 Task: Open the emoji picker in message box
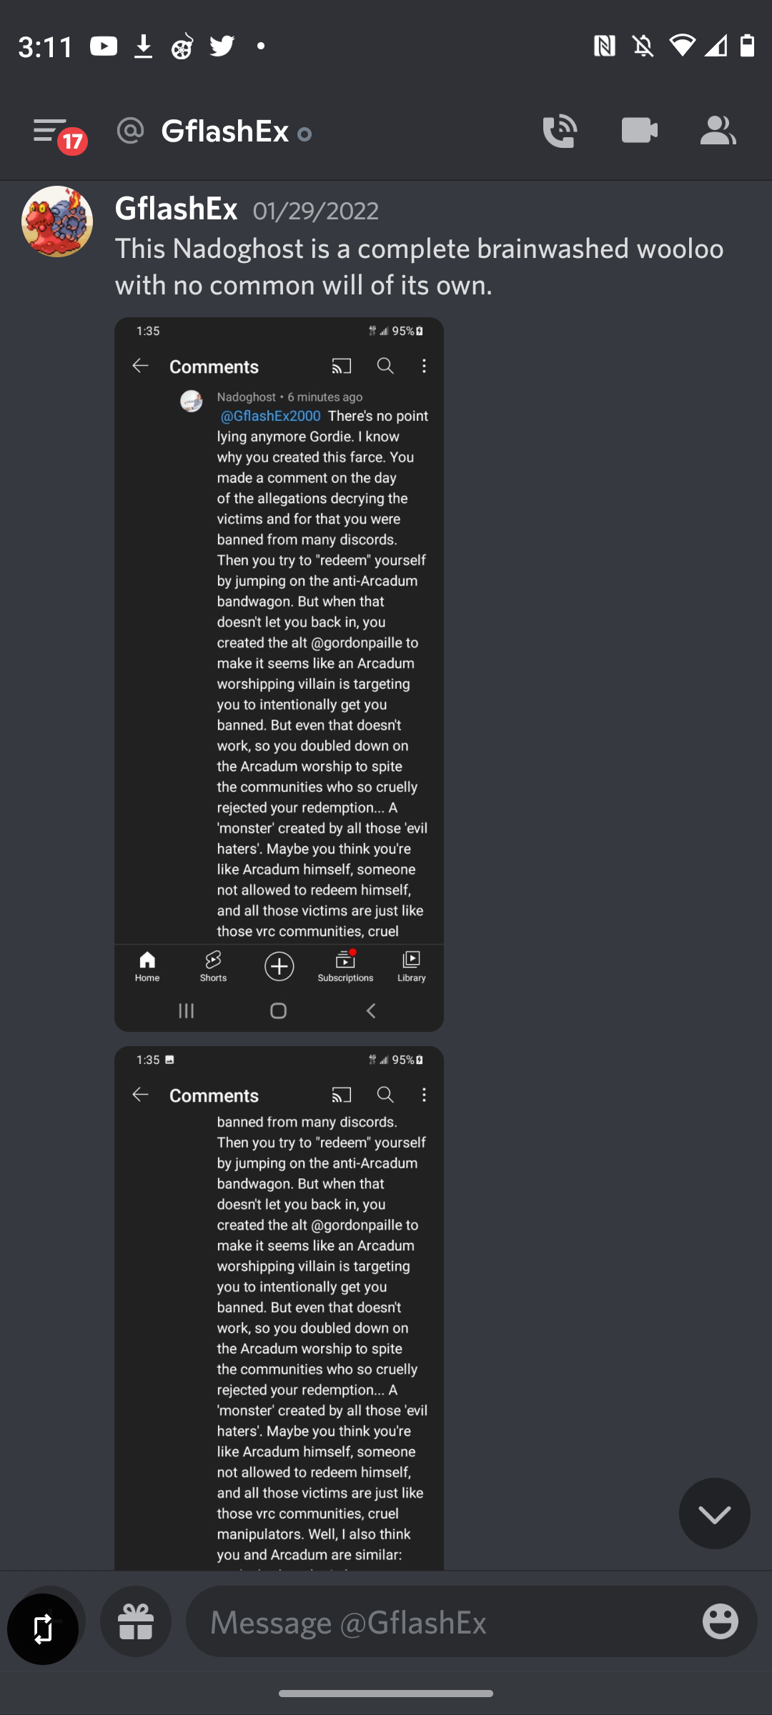(x=720, y=1621)
